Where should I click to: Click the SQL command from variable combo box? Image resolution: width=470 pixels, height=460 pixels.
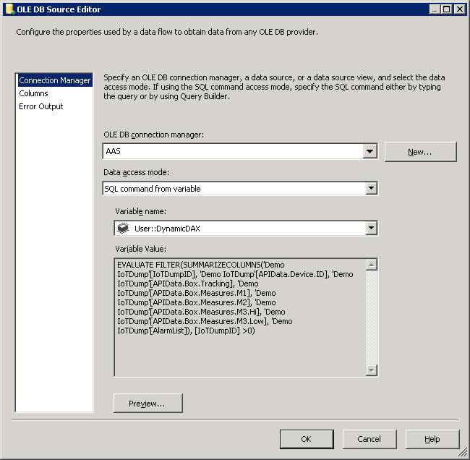point(240,188)
